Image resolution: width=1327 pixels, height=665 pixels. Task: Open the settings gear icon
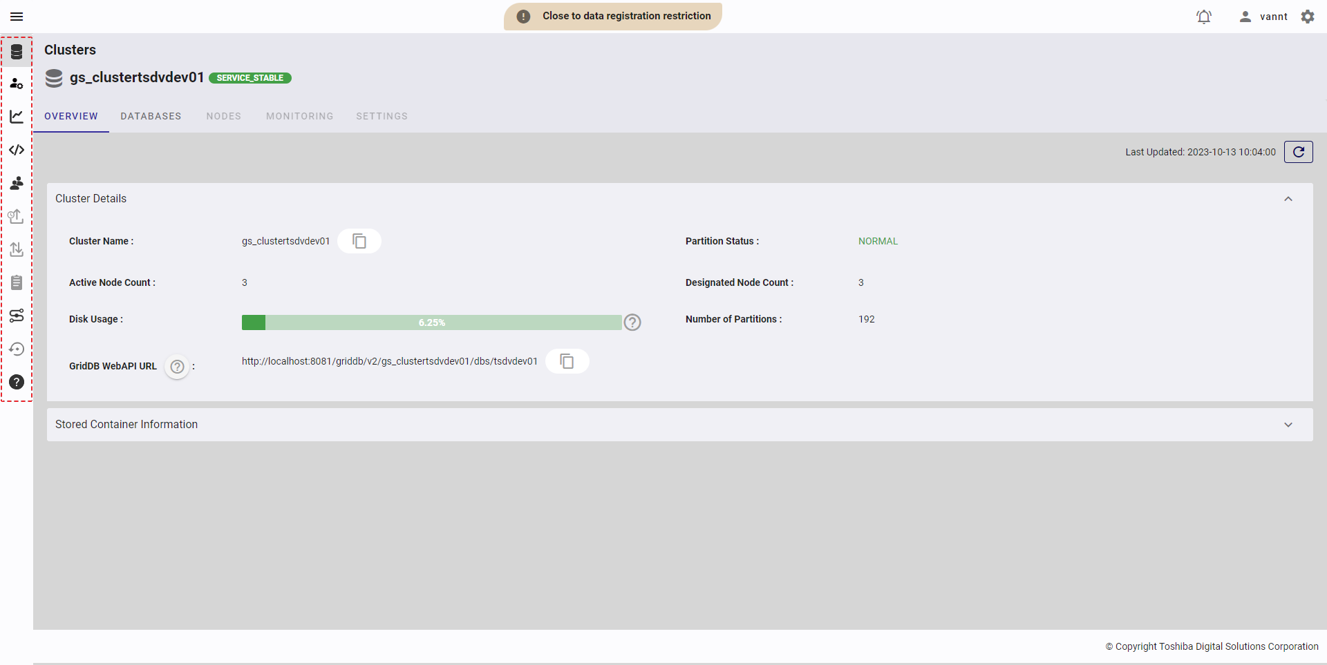[x=1308, y=17]
